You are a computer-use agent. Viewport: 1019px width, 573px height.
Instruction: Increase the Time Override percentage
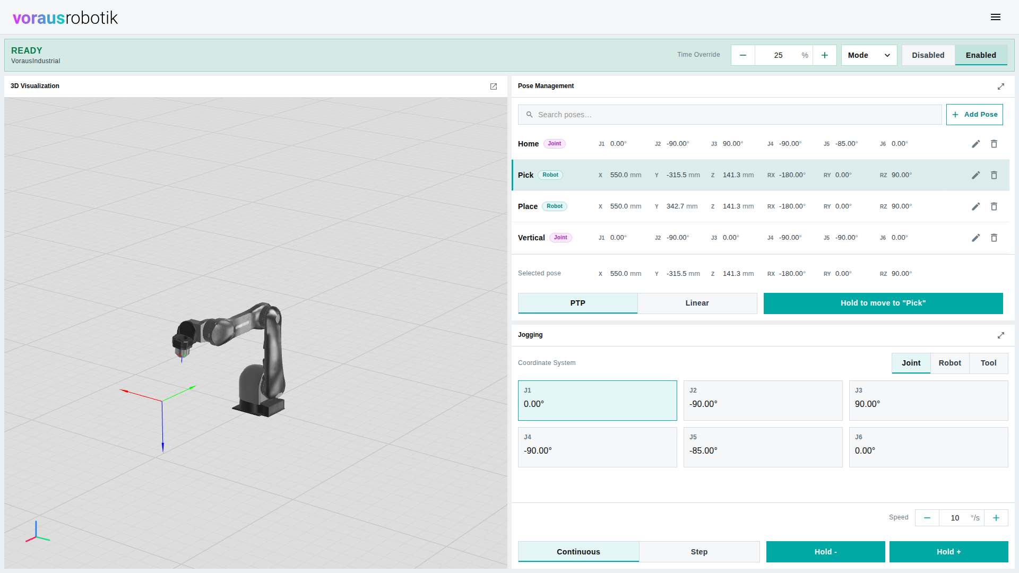(x=825, y=55)
